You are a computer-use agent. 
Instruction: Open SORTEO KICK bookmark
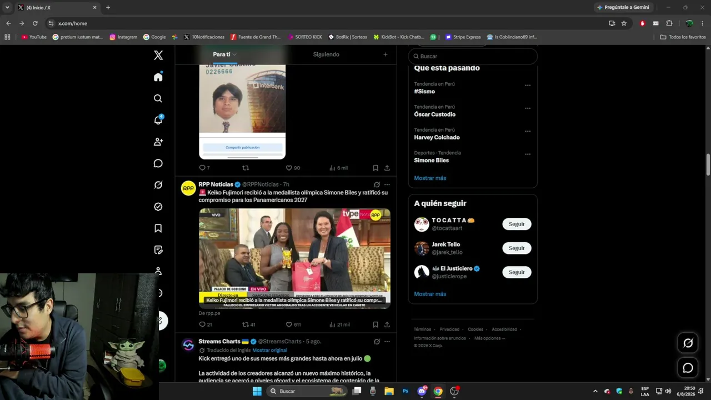[x=305, y=37]
